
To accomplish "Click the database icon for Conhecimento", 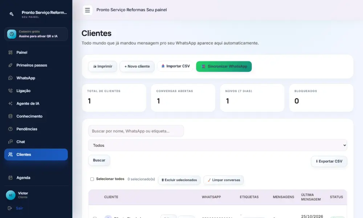I will coord(11,116).
